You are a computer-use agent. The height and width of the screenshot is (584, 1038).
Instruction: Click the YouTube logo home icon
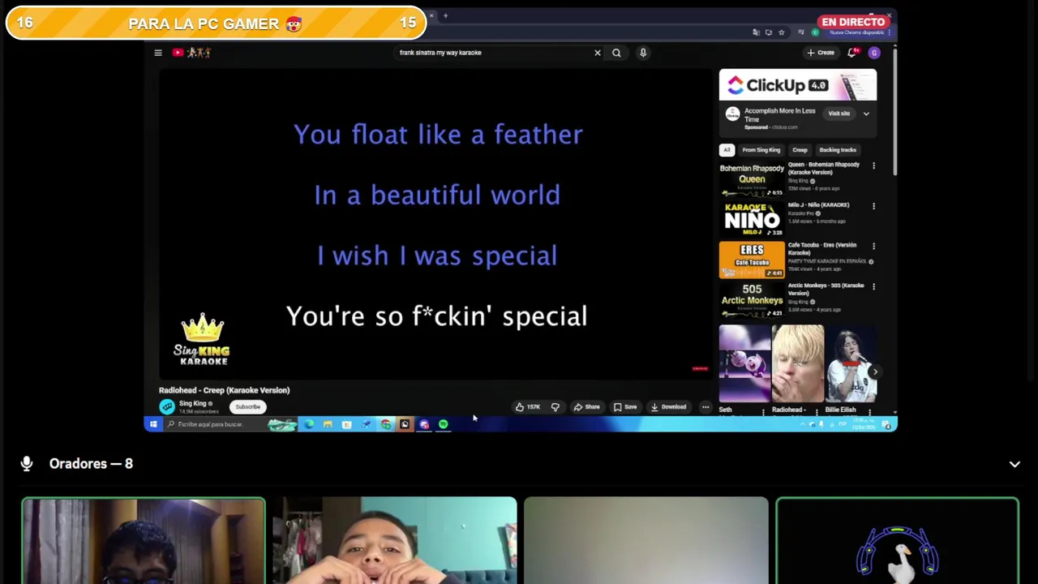(192, 53)
